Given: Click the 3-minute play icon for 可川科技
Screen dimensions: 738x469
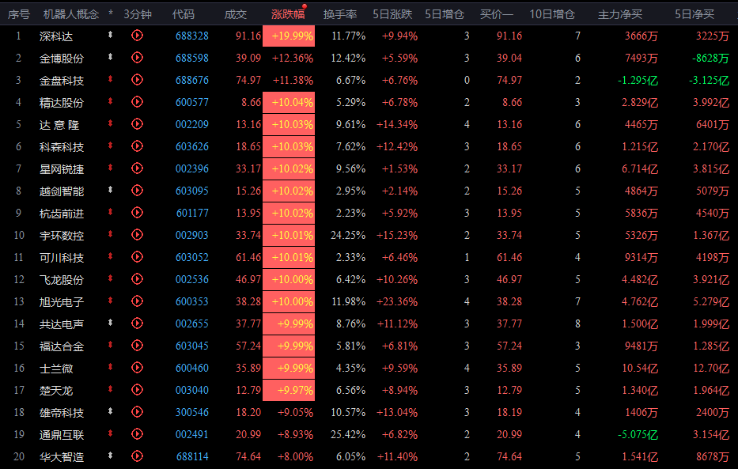Looking at the screenshot, I should click(137, 257).
